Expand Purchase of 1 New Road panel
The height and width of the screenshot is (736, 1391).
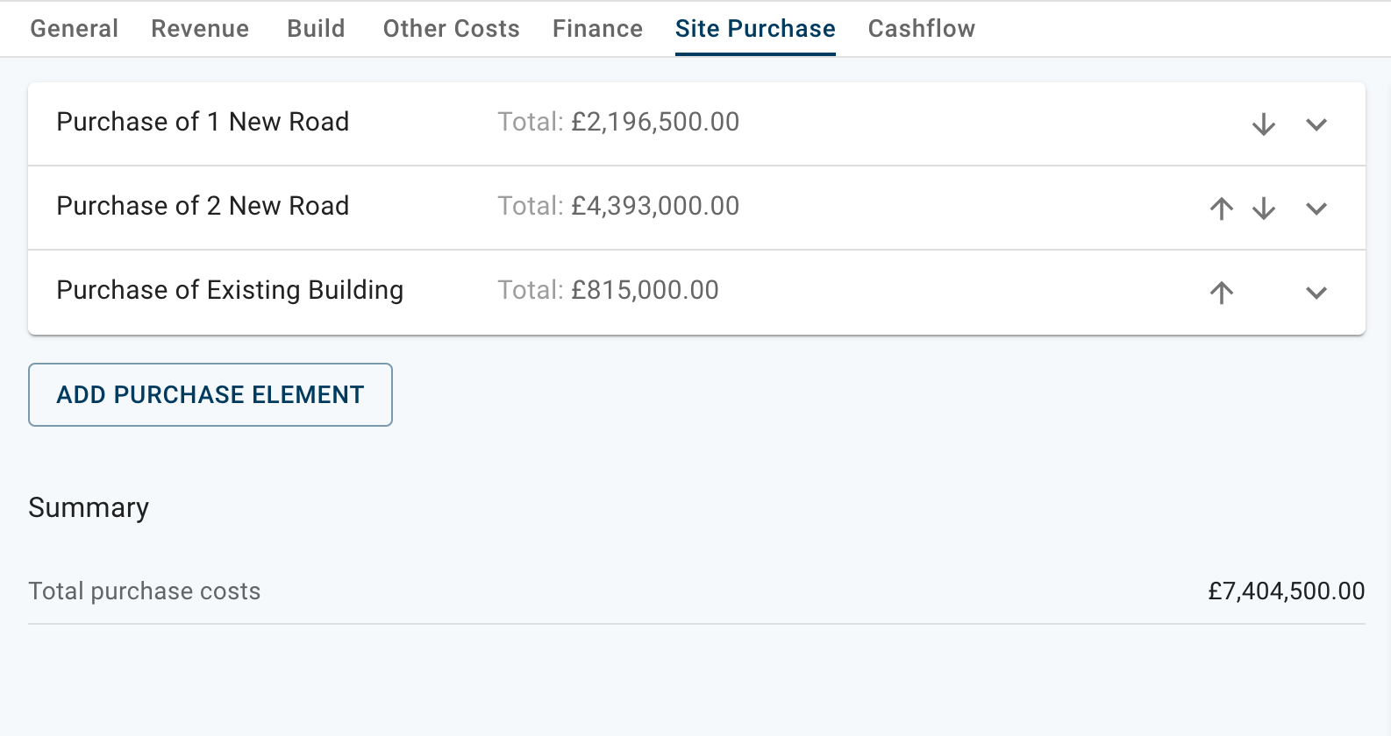(1316, 124)
